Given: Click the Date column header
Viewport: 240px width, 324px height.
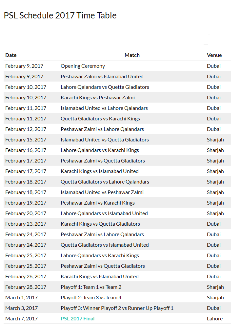Looking at the screenshot, I should pyautogui.click(x=11, y=55).
